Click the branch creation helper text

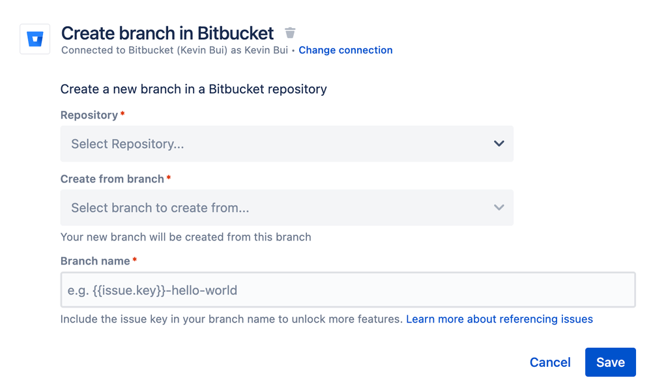click(x=185, y=237)
